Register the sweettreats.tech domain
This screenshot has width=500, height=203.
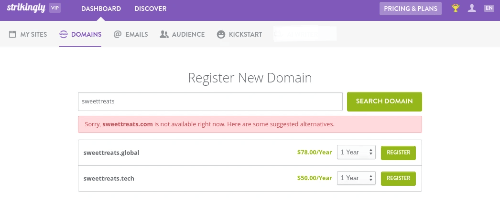pos(398,178)
